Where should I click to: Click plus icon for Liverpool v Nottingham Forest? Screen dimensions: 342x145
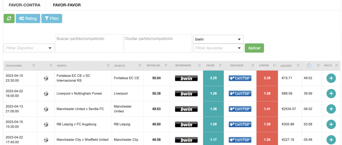pos(331,94)
